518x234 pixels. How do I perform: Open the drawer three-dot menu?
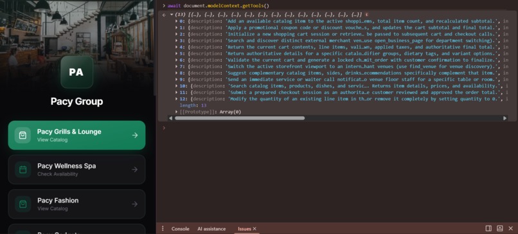click(x=163, y=229)
